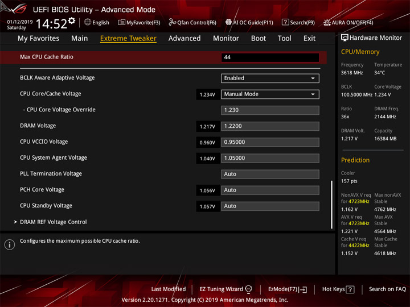Viewport: 410px width, 307px height.
Task: Open Search(F9)
Action: 298,22
